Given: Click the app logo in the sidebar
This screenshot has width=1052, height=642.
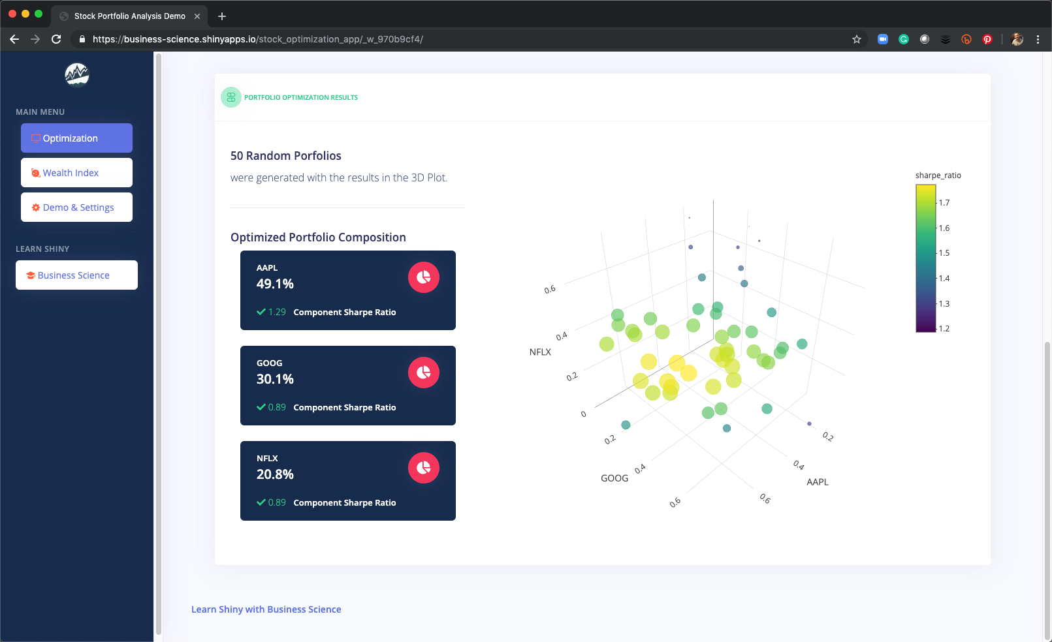Looking at the screenshot, I should 77,75.
